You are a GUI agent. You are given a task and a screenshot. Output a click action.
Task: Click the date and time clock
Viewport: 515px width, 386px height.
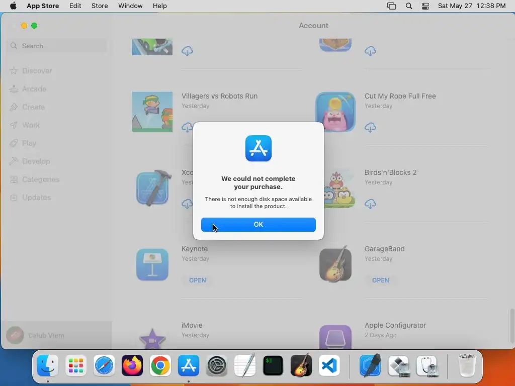tap(472, 6)
